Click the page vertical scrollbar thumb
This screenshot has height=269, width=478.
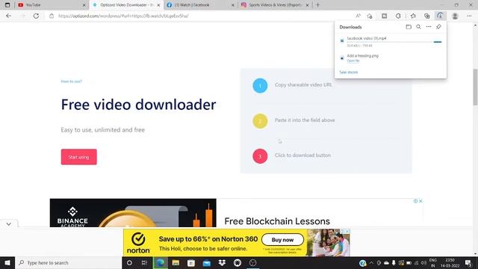pyautogui.click(x=475, y=87)
